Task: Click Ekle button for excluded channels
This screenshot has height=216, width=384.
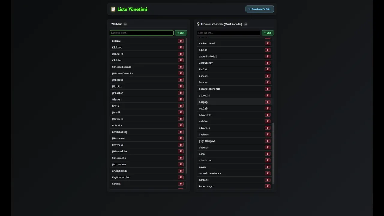Action: coord(268,33)
